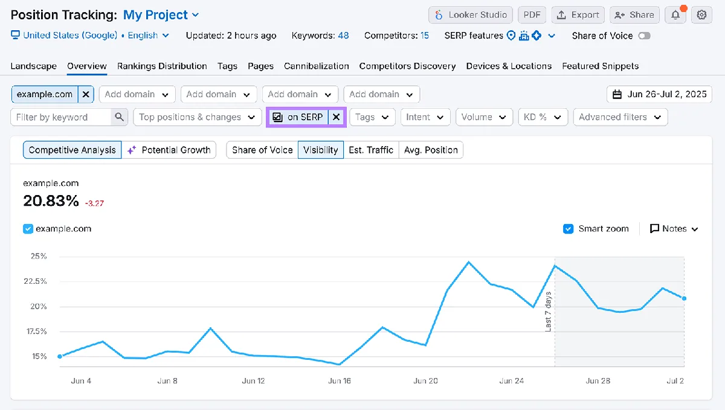Click the Last 7 days chart label
This screenshot has width=725, height=410.
click(549, 312)
